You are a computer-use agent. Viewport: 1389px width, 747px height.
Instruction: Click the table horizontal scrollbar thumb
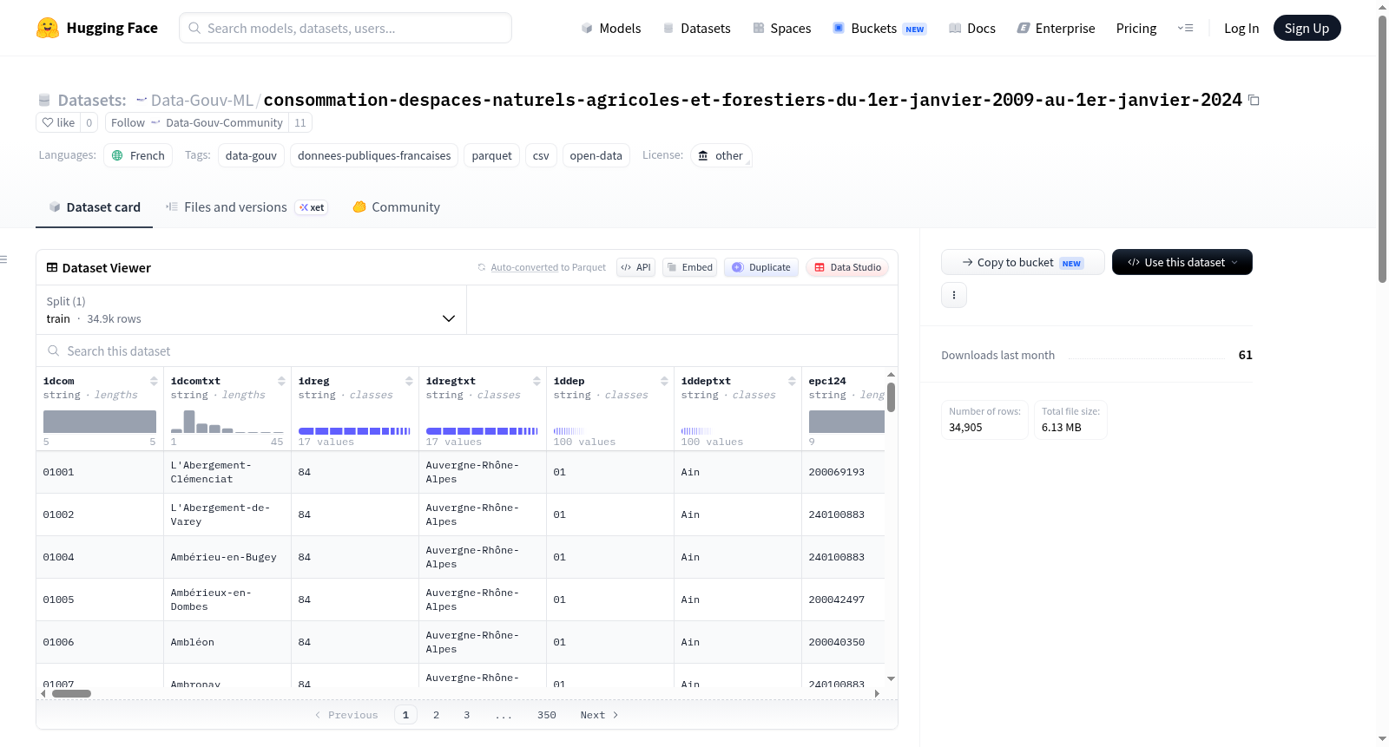(x=71, y=693)
